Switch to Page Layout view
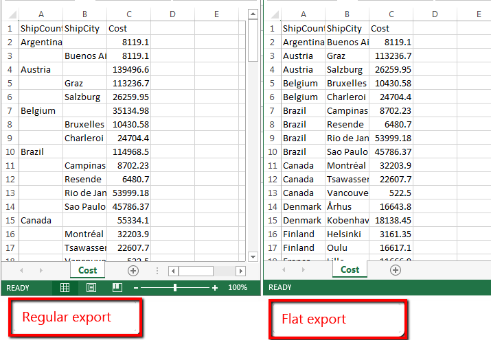Screen dimensions: 491x340 click(91, 288)
